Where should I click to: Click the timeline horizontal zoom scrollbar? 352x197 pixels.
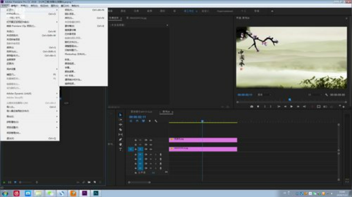pos(139,182)
